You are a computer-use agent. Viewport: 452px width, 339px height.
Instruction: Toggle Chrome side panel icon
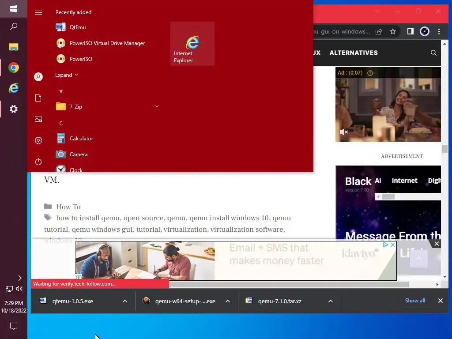tap(410, 31)
